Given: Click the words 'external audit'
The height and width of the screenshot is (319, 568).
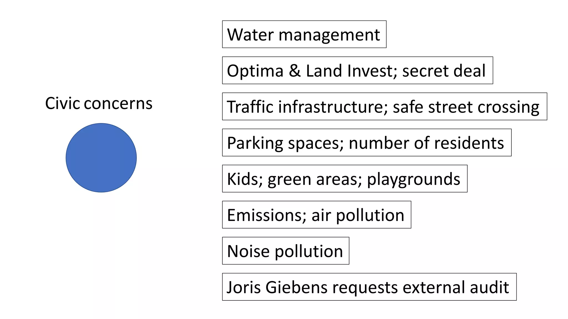Looking at the screenshot, I should click(456, 287).
